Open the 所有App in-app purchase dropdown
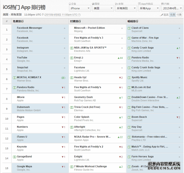The width and height of the screenshot is (184, 173). point(149,8)
